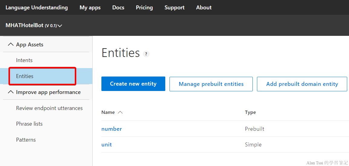Viewport: 349px width, 166px height.
Task: Click the Language Understanding home title
Action: coord(37,8)
